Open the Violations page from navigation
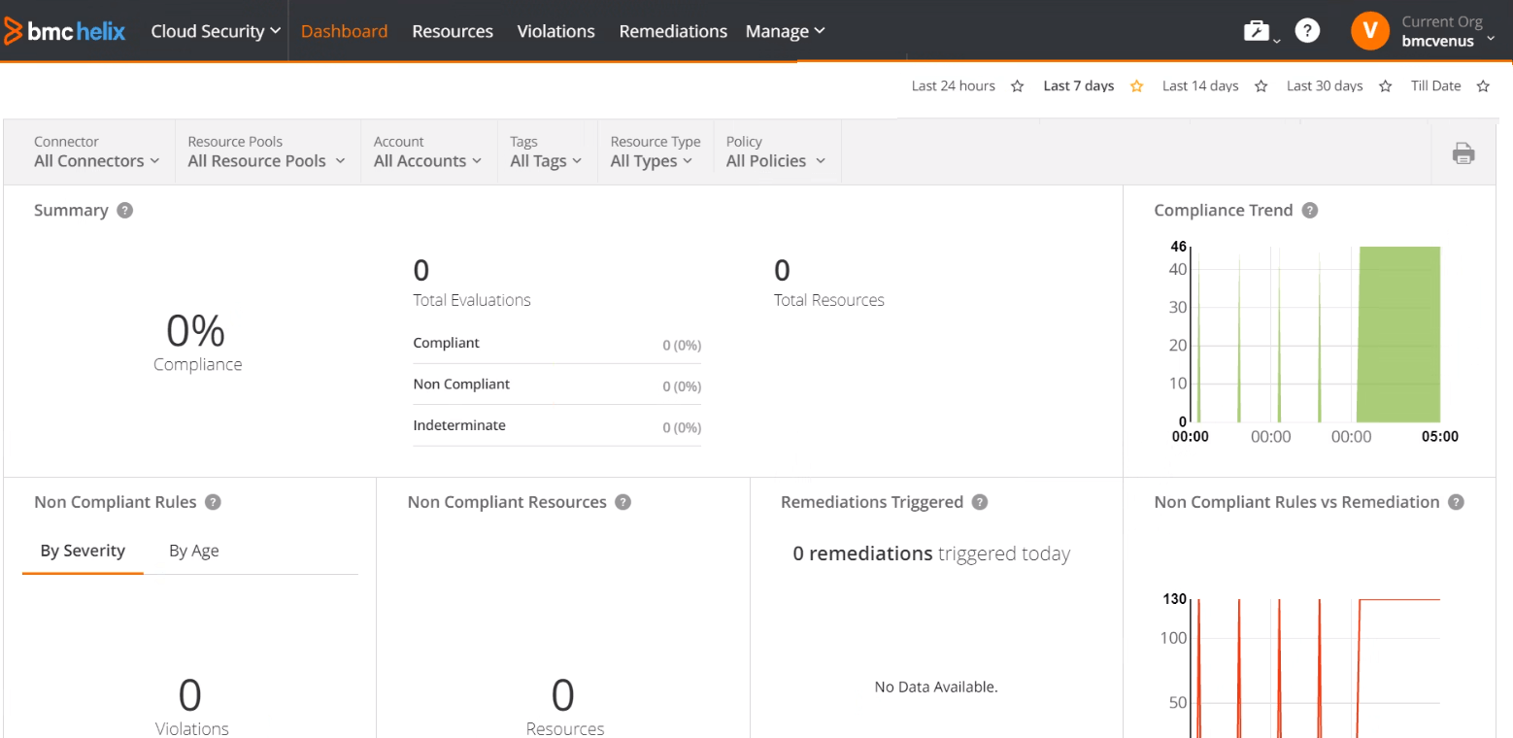 point(555,30)
